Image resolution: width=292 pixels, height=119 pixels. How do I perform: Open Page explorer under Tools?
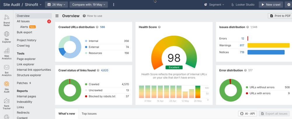[x=26, y=59]
